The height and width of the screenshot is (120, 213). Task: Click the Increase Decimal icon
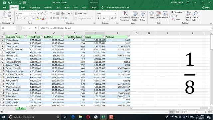(112, 18)
